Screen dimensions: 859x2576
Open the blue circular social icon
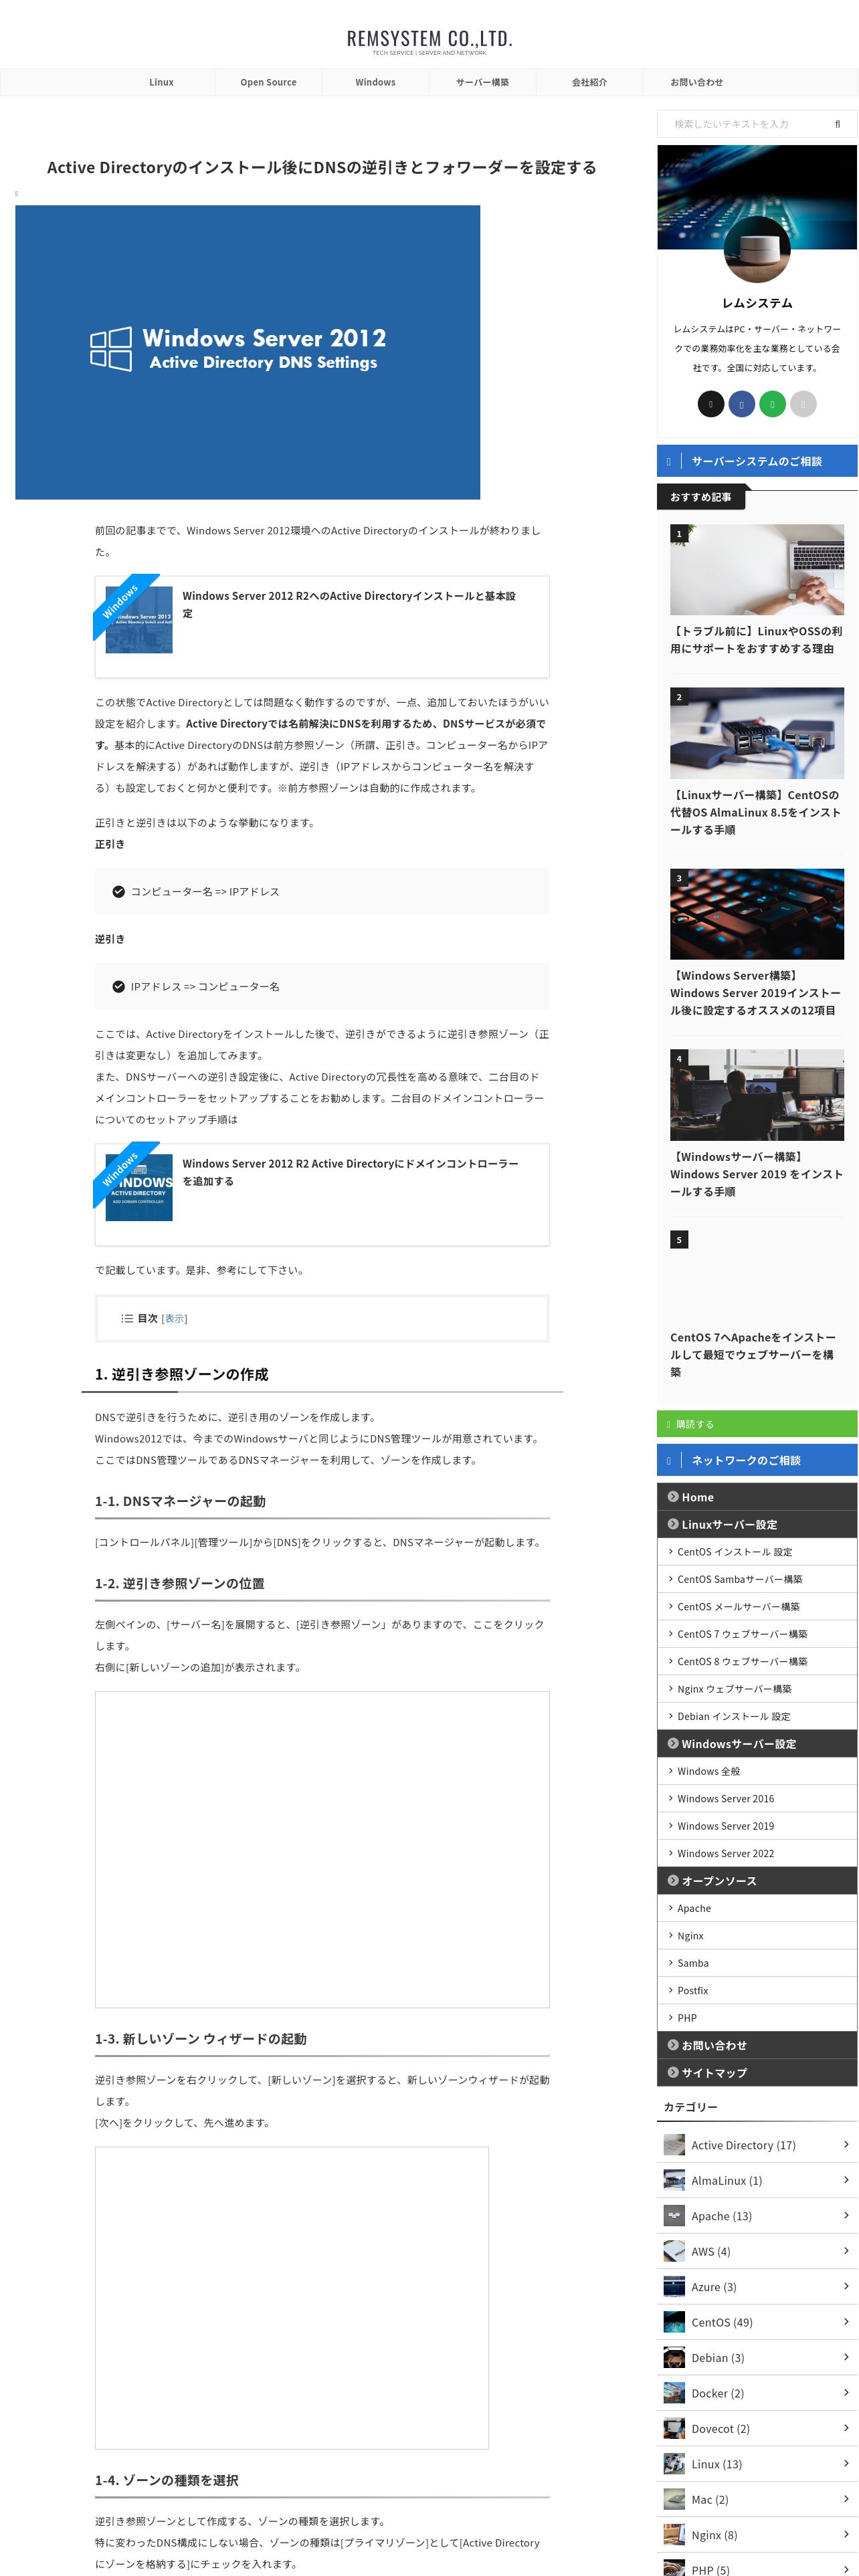741,404
